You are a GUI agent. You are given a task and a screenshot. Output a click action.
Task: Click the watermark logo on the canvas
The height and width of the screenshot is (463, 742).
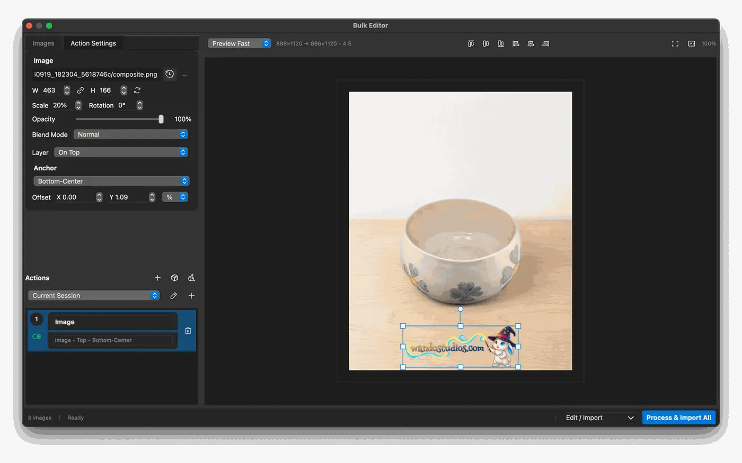pos(460,347)
